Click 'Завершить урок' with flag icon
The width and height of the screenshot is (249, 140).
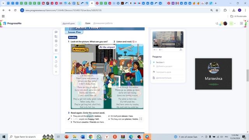(x=163, y=72)
